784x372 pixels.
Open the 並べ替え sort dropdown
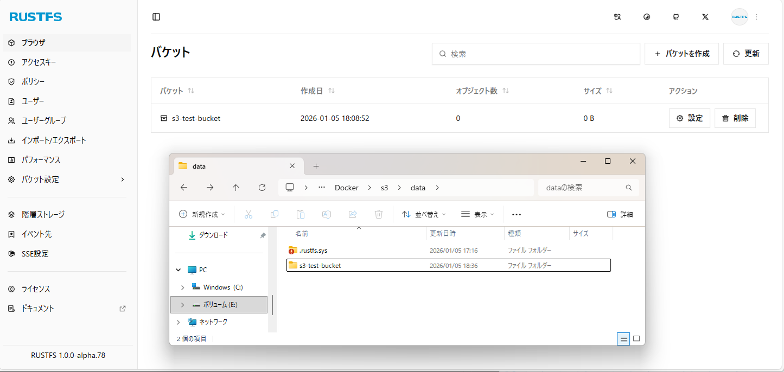coord(424,214)
